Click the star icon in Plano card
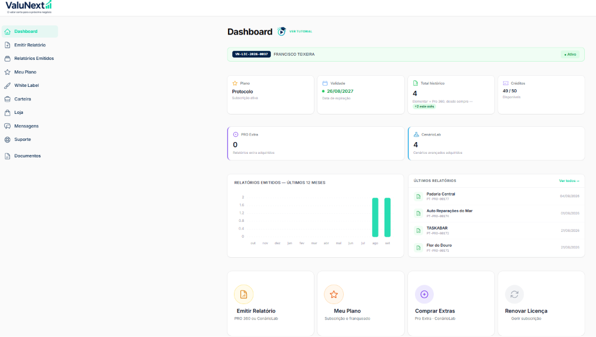Image resolution: width=596 pixels, height=337 pixels. (235, 83)
